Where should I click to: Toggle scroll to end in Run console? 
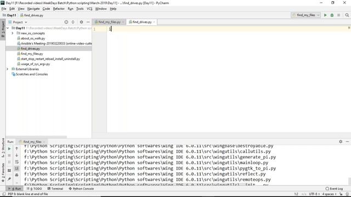pyautogui.click(x=17, y=169)
